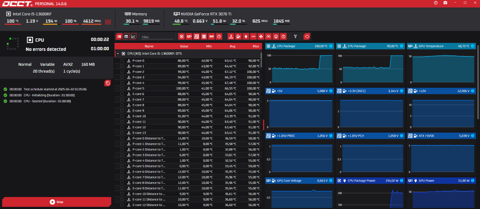
Task: Select the P-core 3 row name
Action: (138, 77)
